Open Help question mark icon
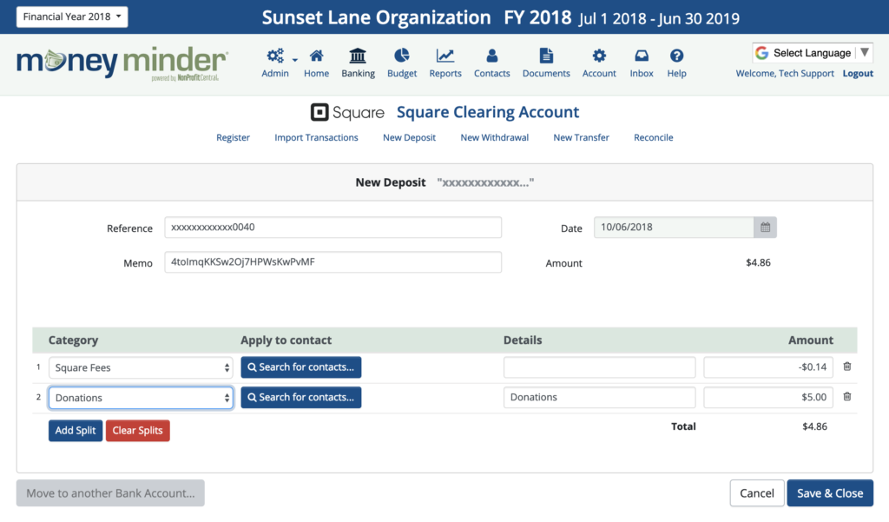This screenshot has height=522, width=889. coord(676,56)
